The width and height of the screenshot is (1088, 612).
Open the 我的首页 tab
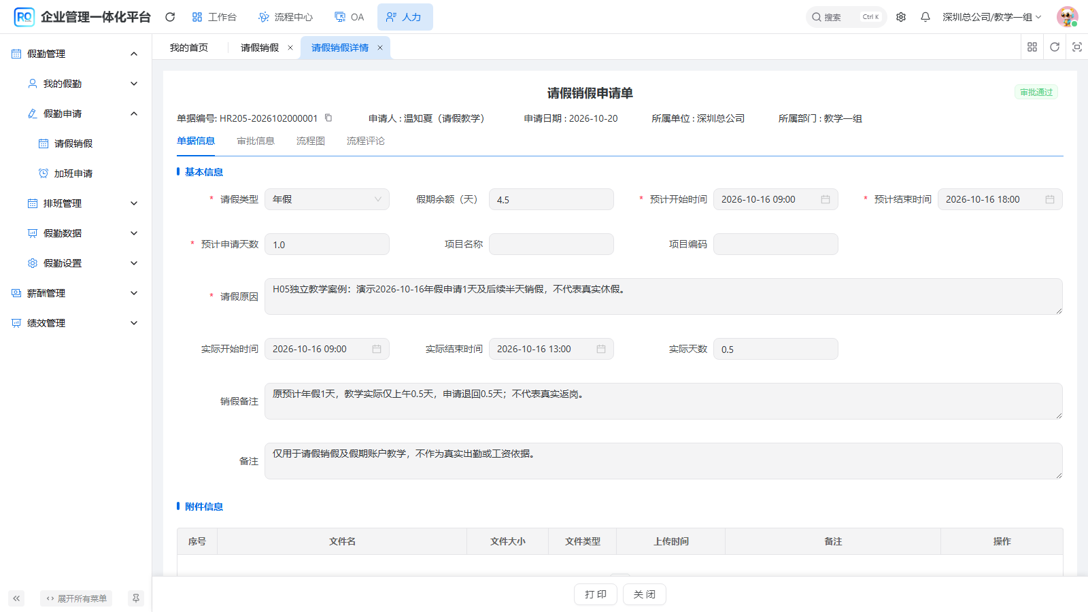click(x=189, y=48)
